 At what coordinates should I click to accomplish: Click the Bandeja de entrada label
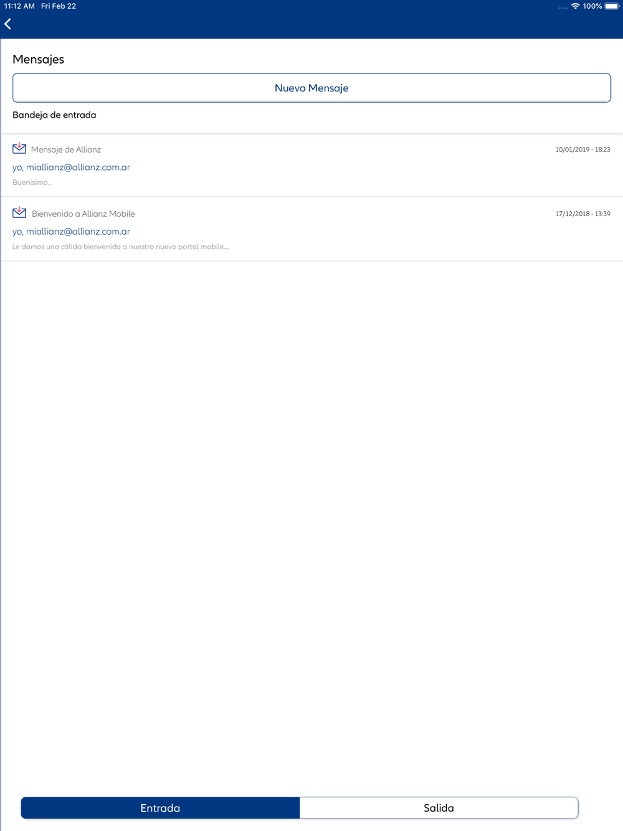point(54,115)
